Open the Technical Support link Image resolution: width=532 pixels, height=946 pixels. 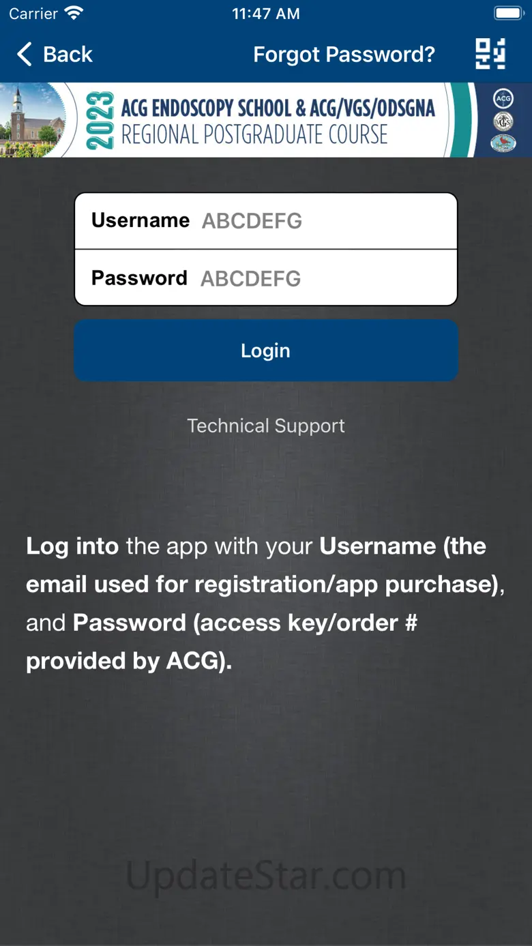click(x=266, y=426)
